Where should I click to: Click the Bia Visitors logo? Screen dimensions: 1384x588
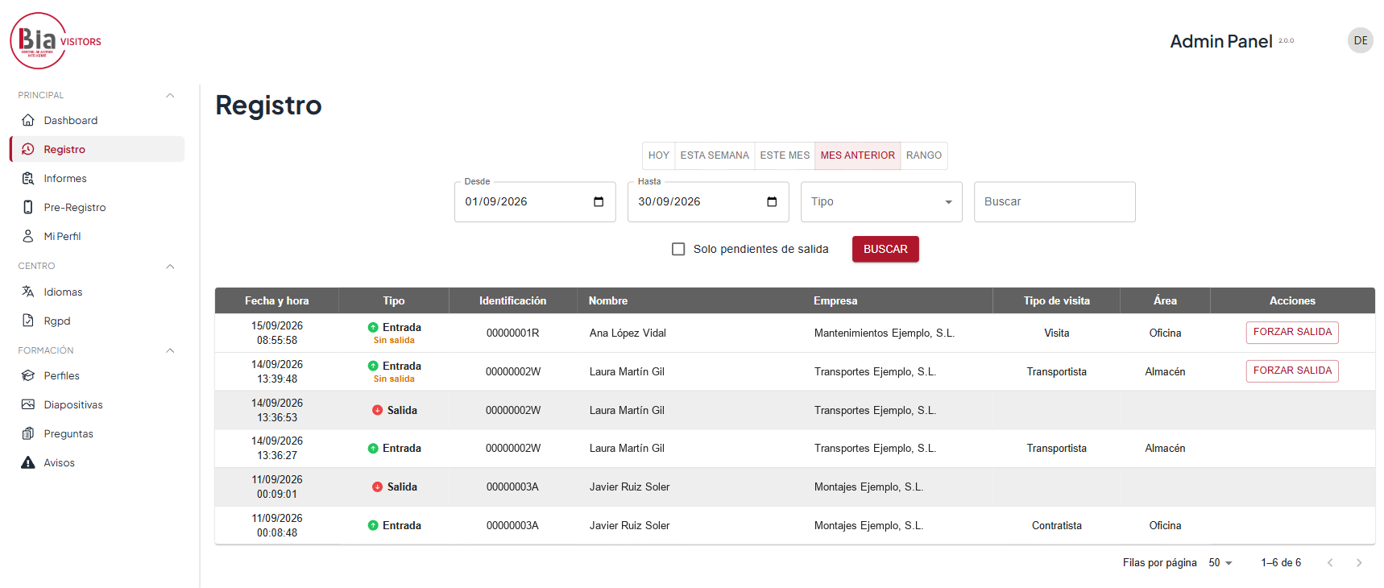56,41
